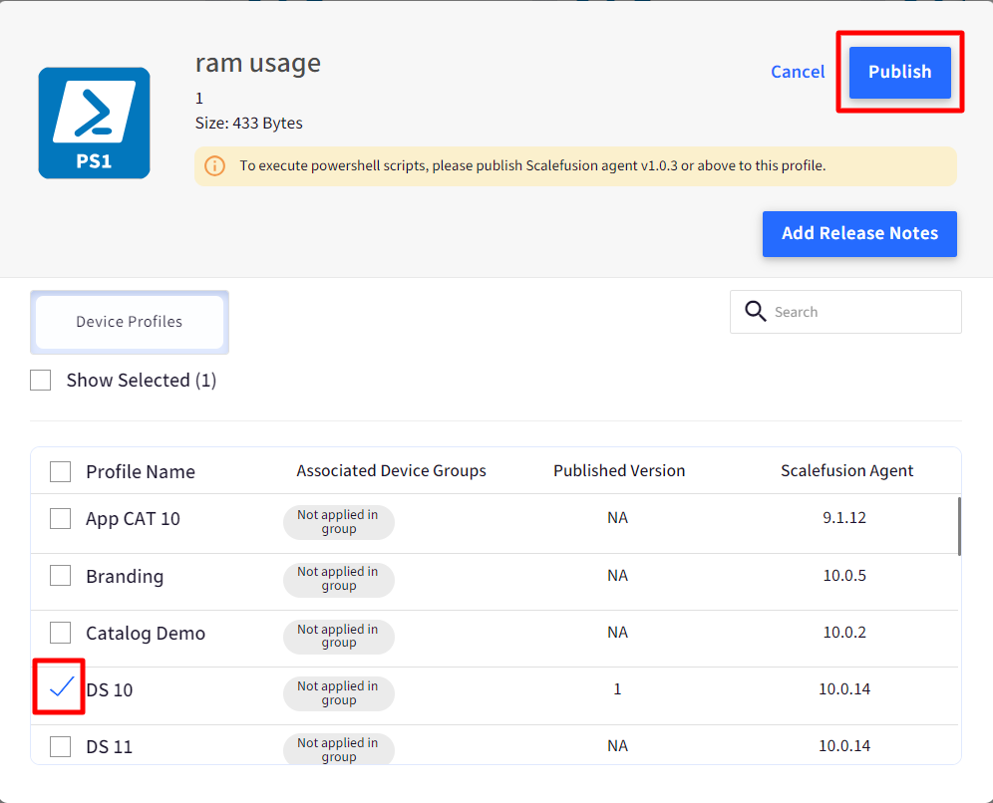Image resolution: width=993 pixels, height=803 pixels.
Task: Publish the ram usage script
Action: point(900,72)
